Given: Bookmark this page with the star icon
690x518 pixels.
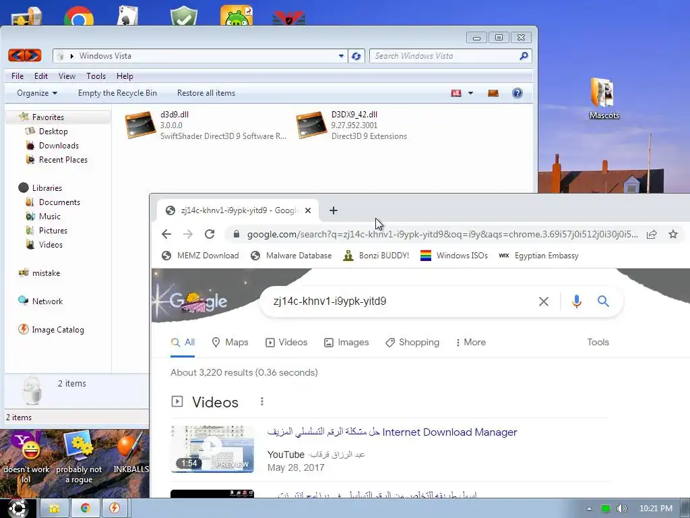Looking at the screenshot, I should [673, 234].
